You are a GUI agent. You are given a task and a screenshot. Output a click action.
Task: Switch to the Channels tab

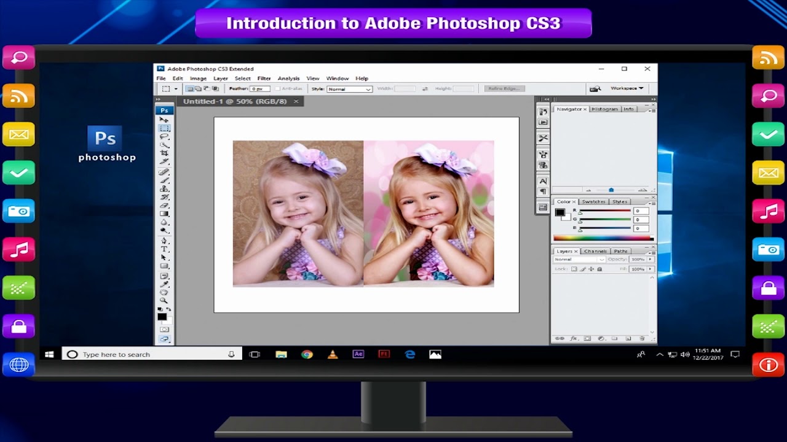coord(595,251)
